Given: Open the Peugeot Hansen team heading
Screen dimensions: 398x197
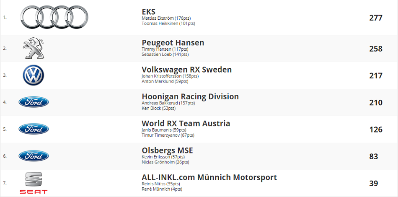Looking at the screenshot, I should (173, 43).
